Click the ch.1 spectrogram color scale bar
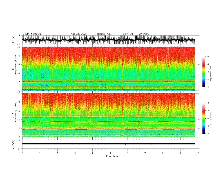 click(204, 72)
